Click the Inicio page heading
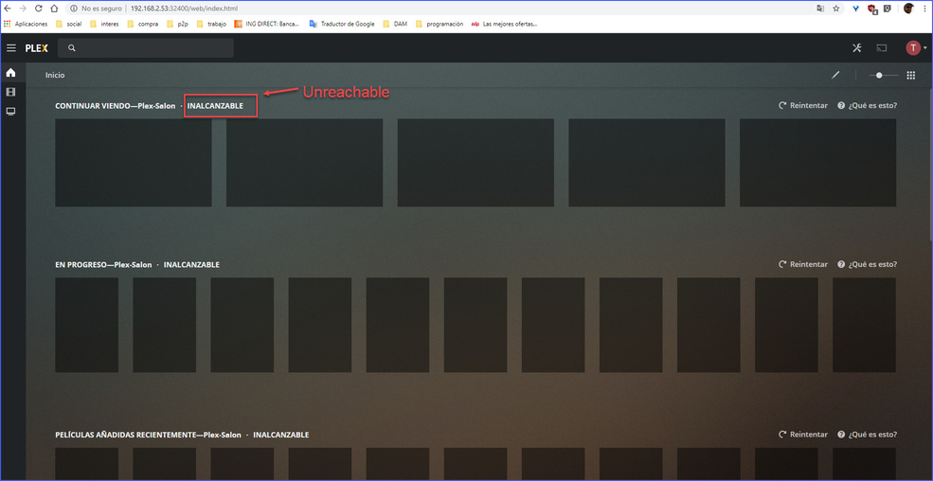 [55, 76]
